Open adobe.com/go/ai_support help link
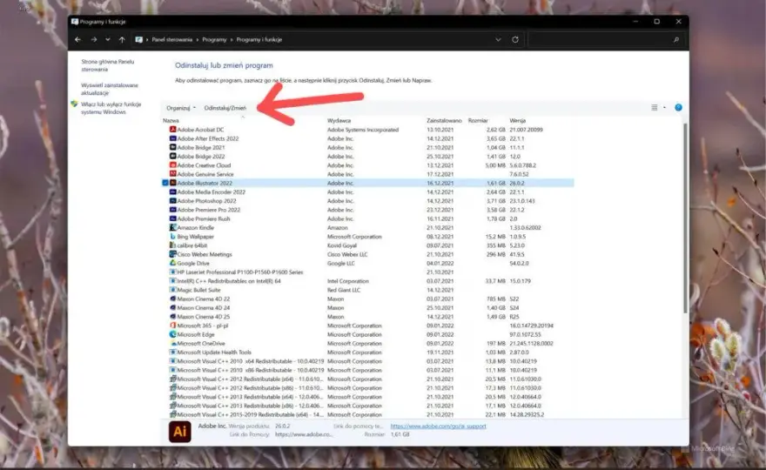Image resolution: width=766 pixels, height=470 pixels. 438,426
